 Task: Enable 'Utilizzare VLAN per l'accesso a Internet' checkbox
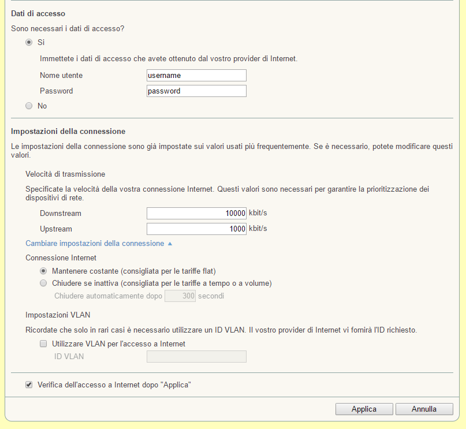(x=43, y=344)
